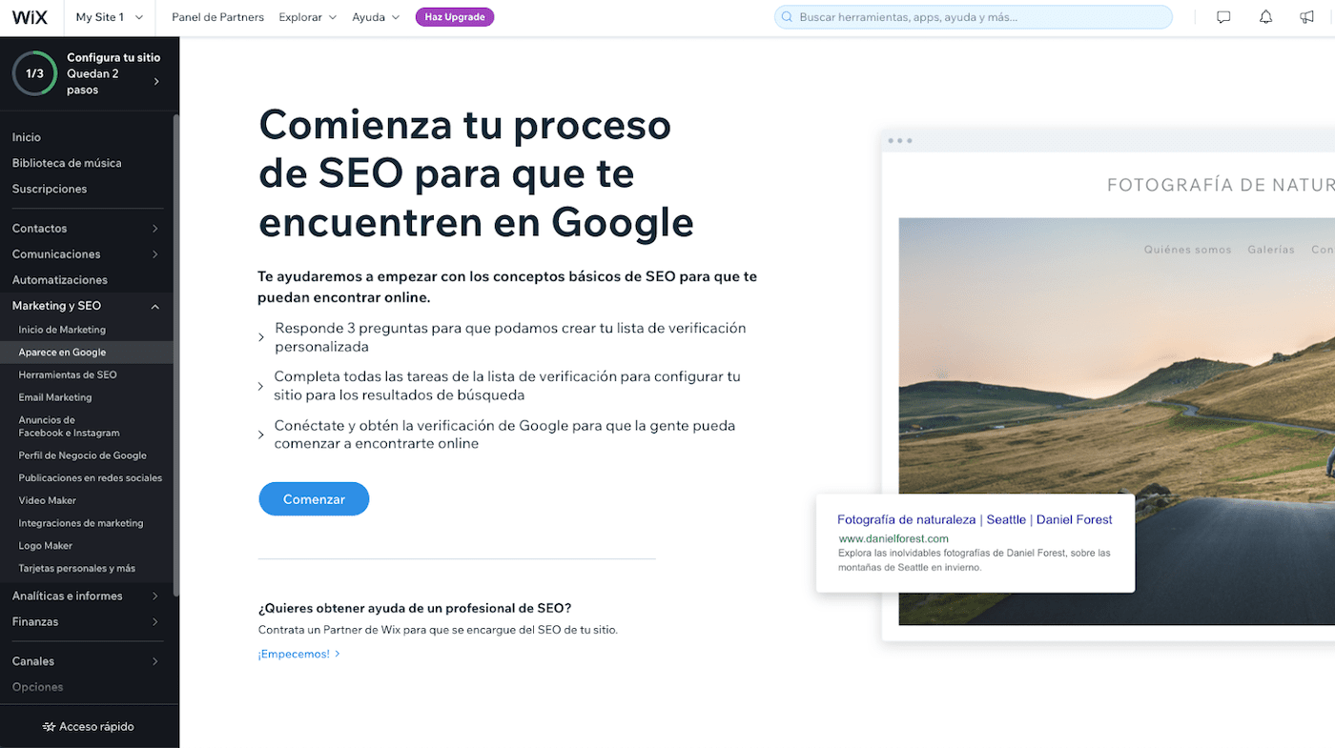Click the Acceso rápido button
Screen dimensions: 1335x748
click(89, 727)
